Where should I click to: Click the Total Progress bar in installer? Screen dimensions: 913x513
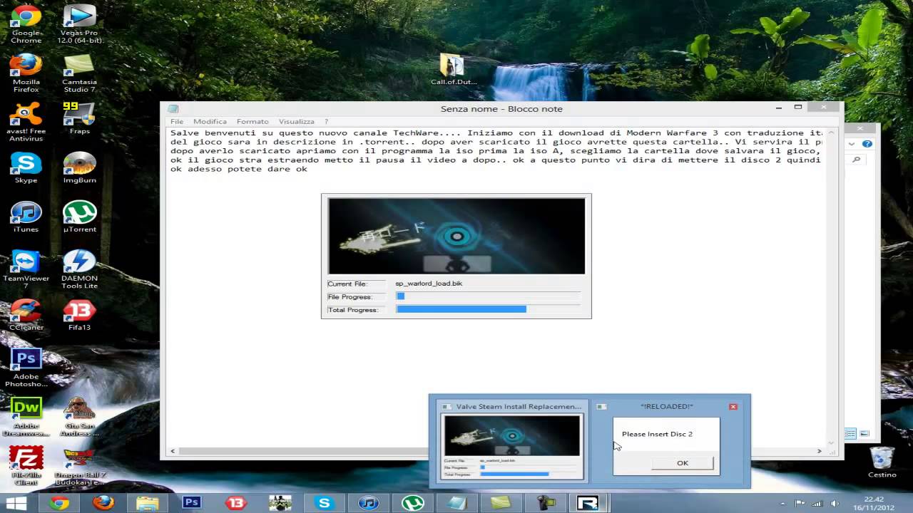tap(489, 309)
